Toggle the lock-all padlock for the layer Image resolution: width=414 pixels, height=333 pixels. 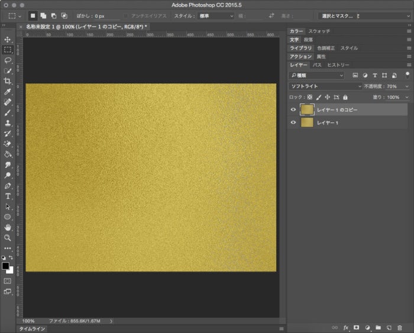pyautogui.click(x=345, y=97)
